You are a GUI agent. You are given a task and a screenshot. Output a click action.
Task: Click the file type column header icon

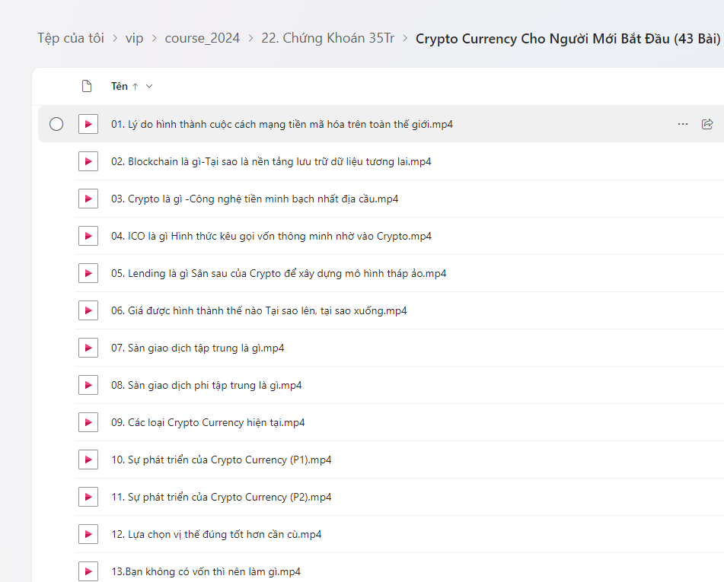[88, 86]
